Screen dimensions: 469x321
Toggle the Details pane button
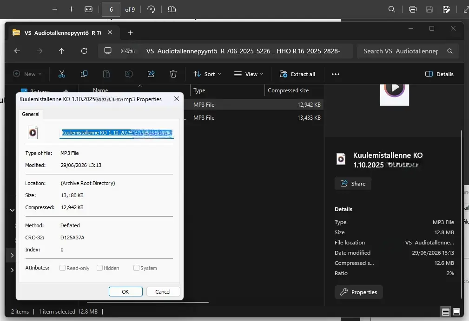click(x=439, y=74)
